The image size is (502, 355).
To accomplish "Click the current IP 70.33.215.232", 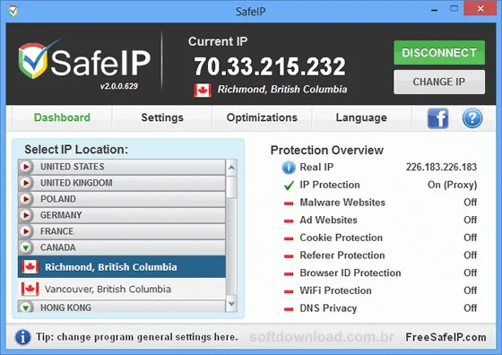I will point(270,66).
